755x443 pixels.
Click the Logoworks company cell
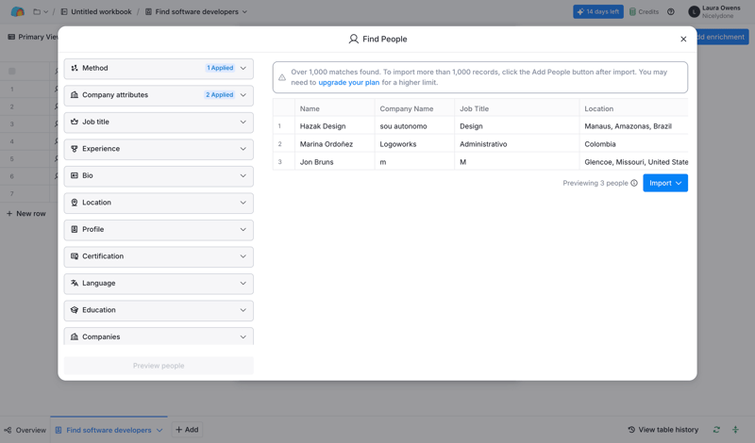(414, 144)
